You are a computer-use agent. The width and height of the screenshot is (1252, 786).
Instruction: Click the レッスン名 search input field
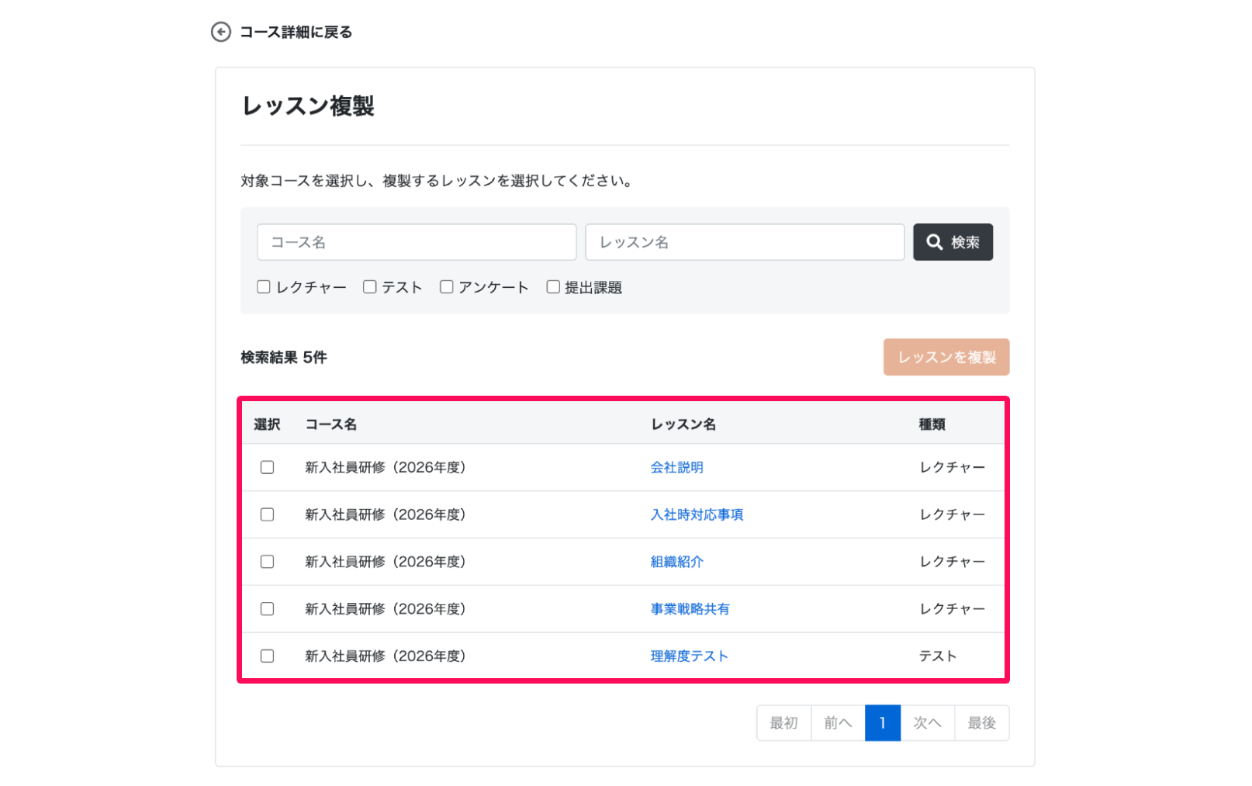tap(745, 242)
